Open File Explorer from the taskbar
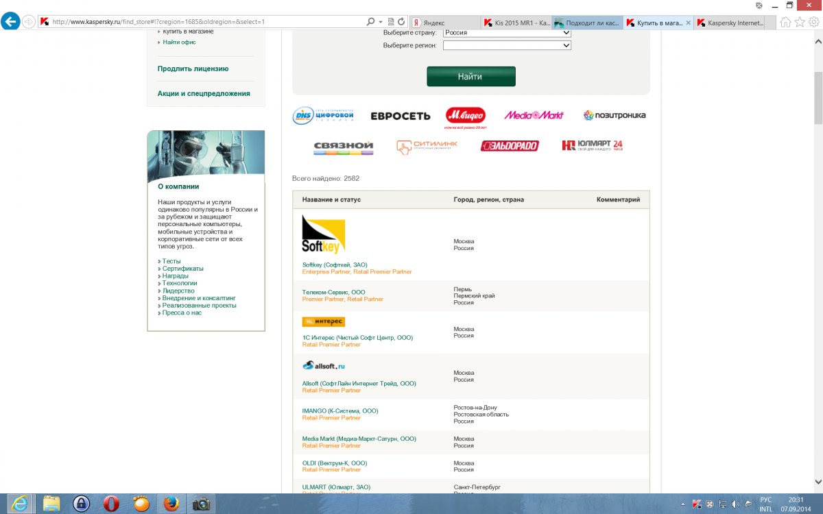The image size is (823, 514). (51, 504)
